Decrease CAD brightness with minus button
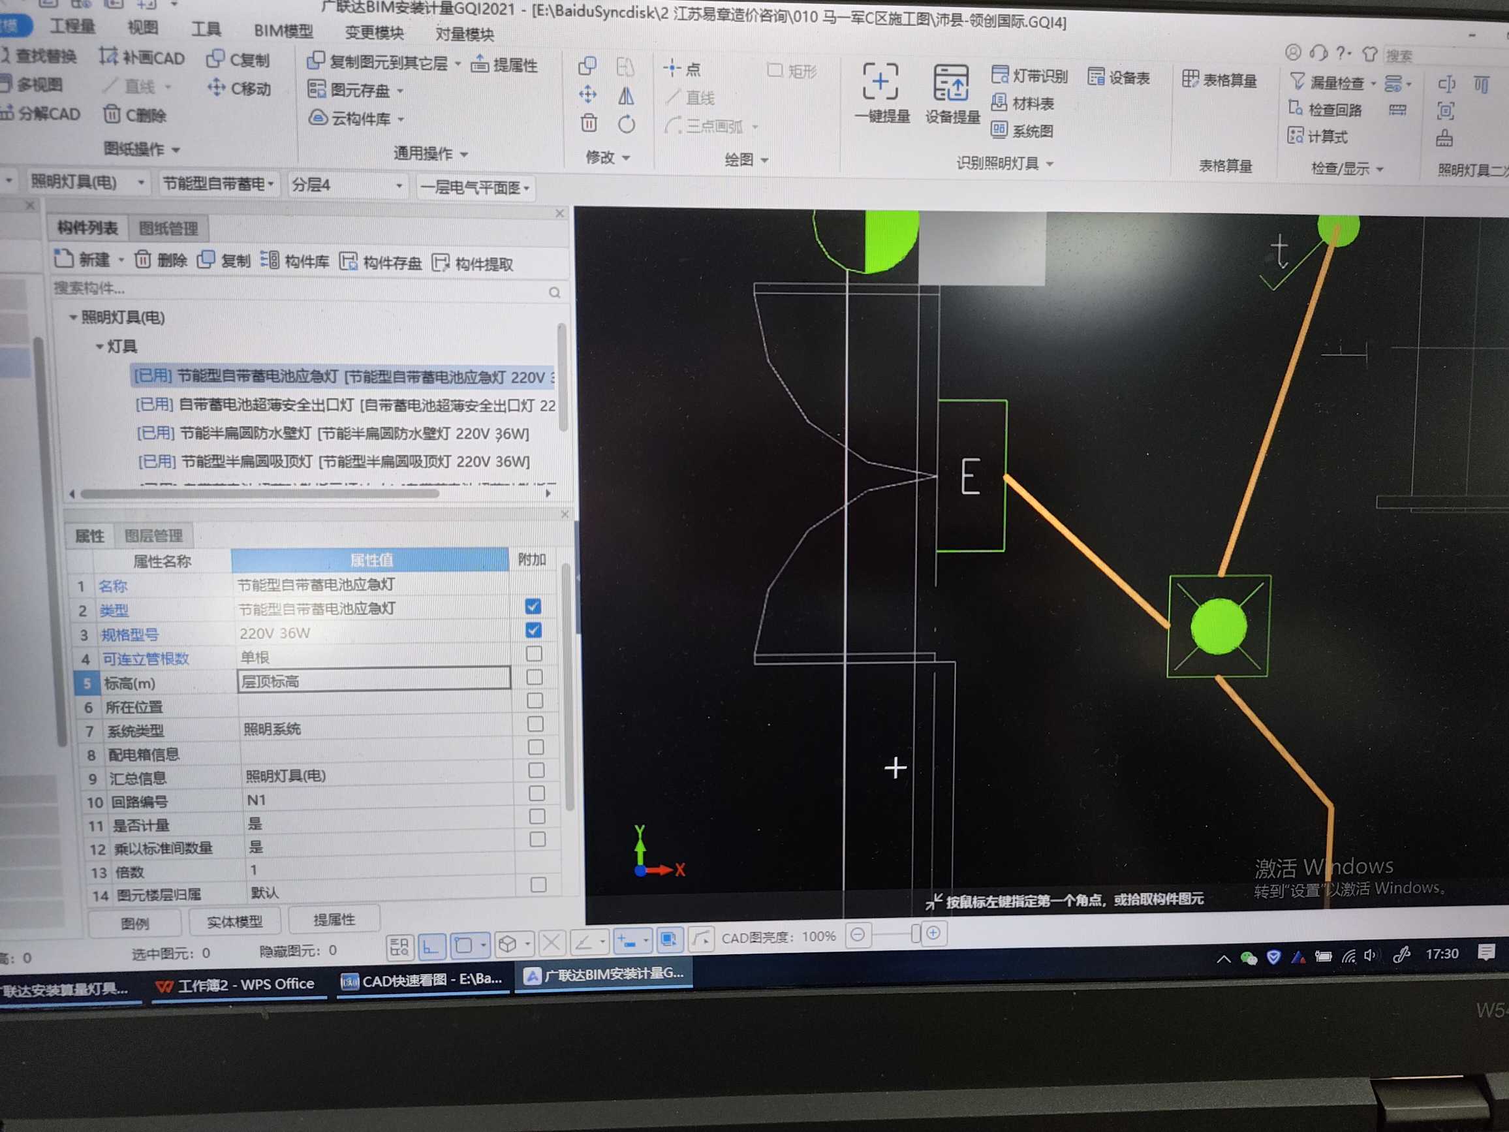Viewport: 1509px width, 1132px height. pyautogui.click(x=858, y=934)
